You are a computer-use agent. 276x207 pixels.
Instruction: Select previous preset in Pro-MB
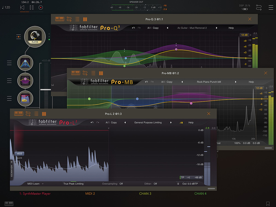coord(182,82)
